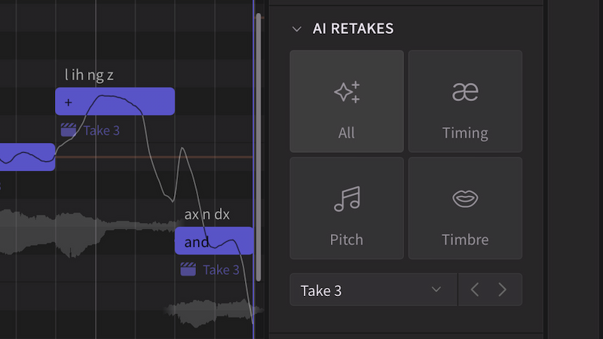
Task: Select the "and" note block
Action: (213, 242)
